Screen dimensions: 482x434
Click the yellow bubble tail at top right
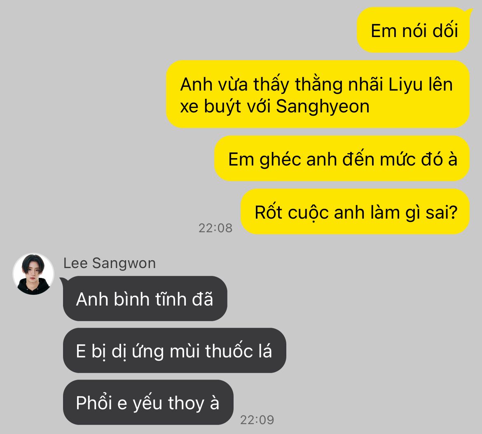[x=469, y=12]
